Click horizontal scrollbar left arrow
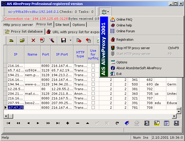 click(6, 116)
